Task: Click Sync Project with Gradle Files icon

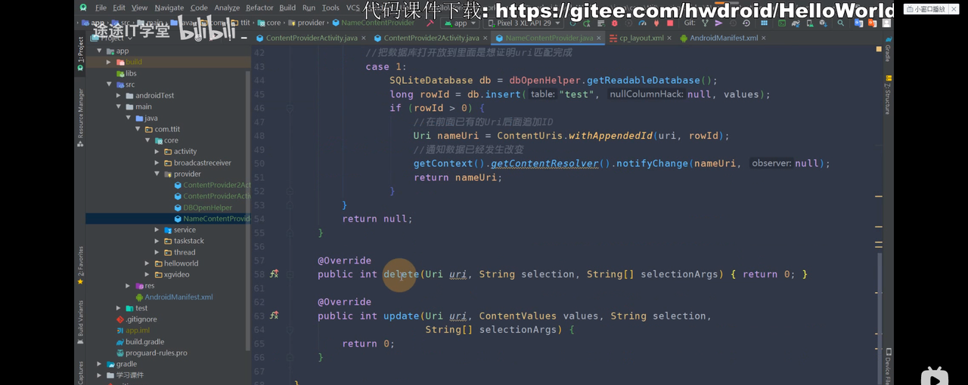Action: point(795,23)
